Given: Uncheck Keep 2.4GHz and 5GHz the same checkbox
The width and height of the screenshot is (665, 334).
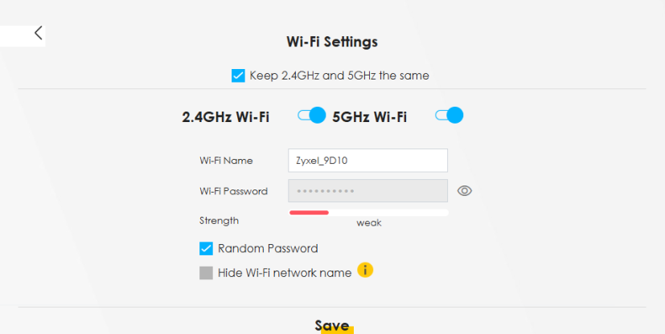Looking at the screenshot, I should tap(238, 75).
